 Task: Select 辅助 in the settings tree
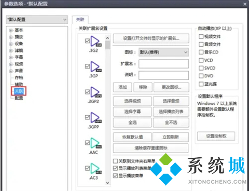point(19,84)
